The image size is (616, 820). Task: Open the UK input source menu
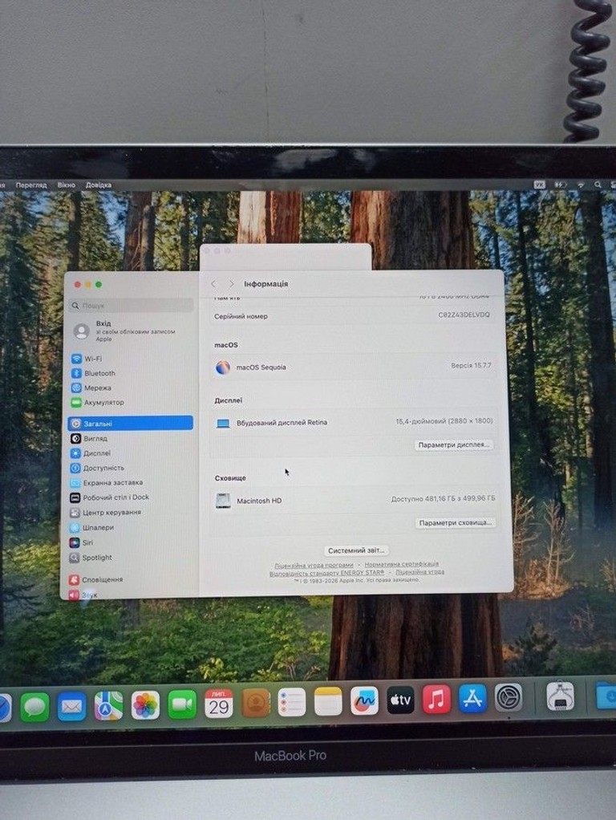tap(540, 185)
